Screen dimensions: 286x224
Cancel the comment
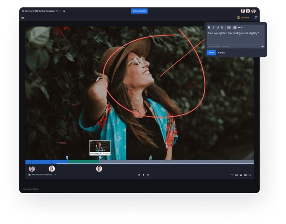point(221,53)
